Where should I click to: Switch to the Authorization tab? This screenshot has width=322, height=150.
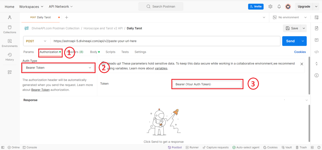click(x=50, y=52)
